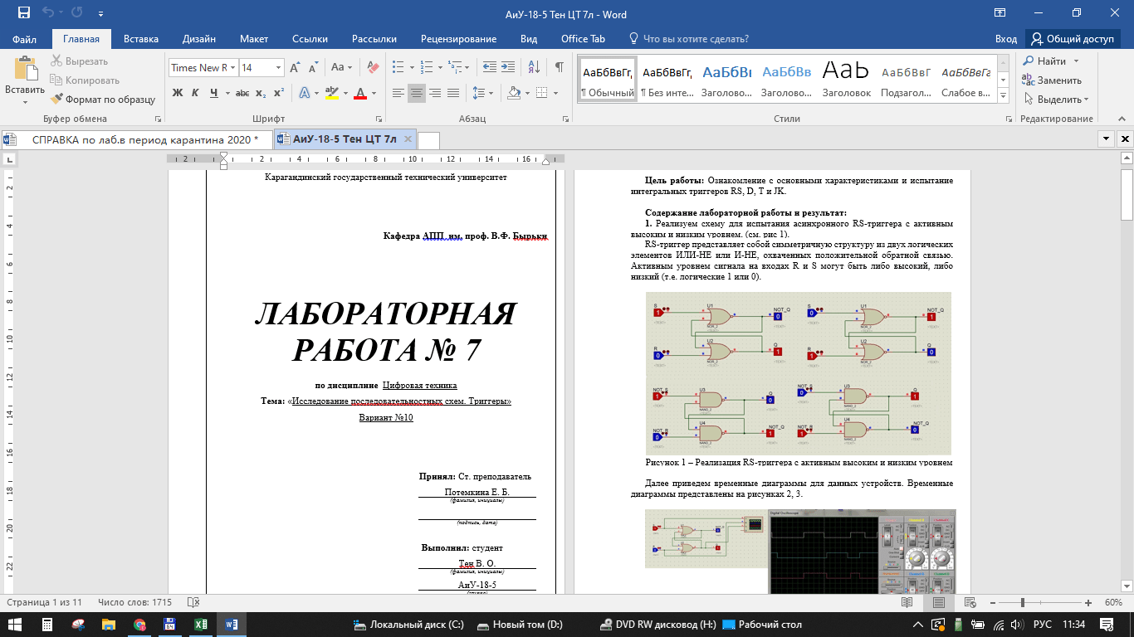The width and height of the screenshot is (1134, 637).
Task: Open Chrome from the taskbar
Action: (x=139, y=625)
